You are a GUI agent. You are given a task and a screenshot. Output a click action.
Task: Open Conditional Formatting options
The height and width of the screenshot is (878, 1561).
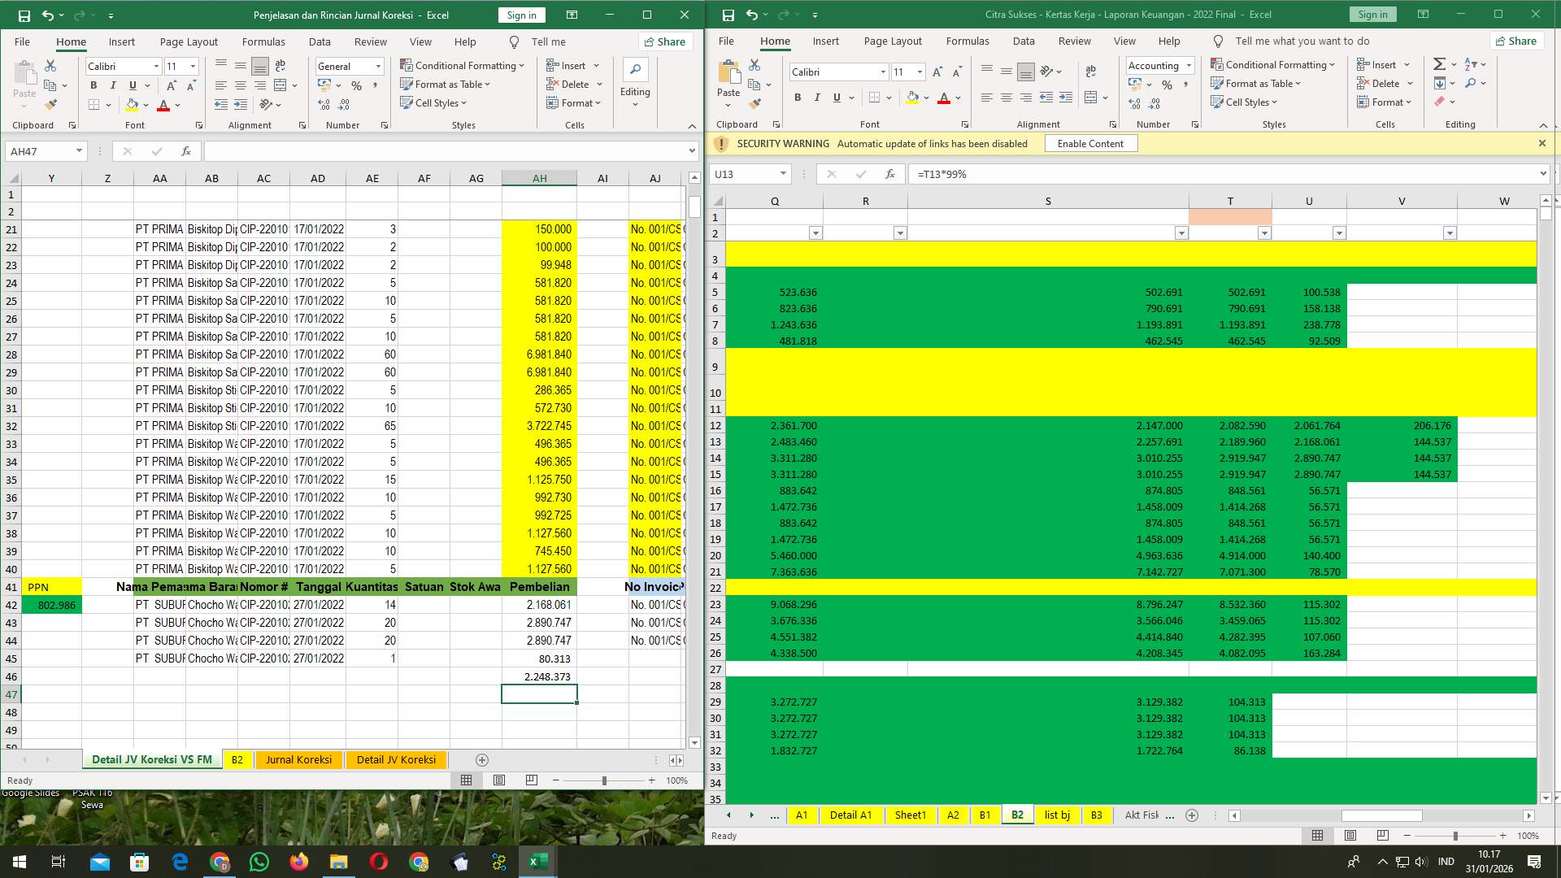[x=462, y=66]
